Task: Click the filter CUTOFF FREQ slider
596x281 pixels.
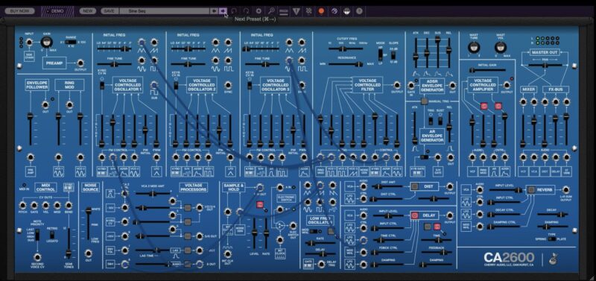Action: [x=345, y=48]
